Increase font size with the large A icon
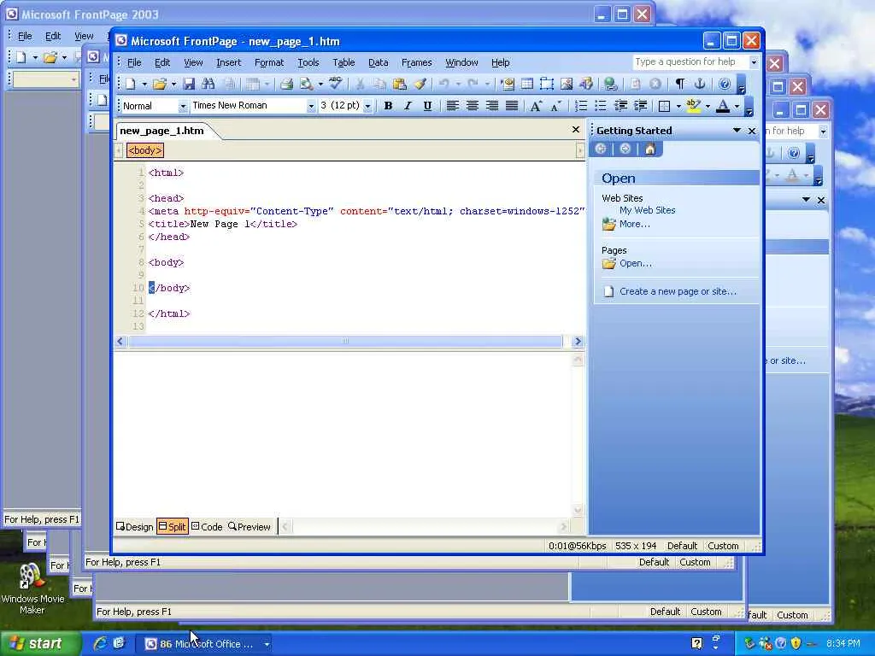This screenshot has height=656, width=875. pyautogui.click(x=535, y=106)
